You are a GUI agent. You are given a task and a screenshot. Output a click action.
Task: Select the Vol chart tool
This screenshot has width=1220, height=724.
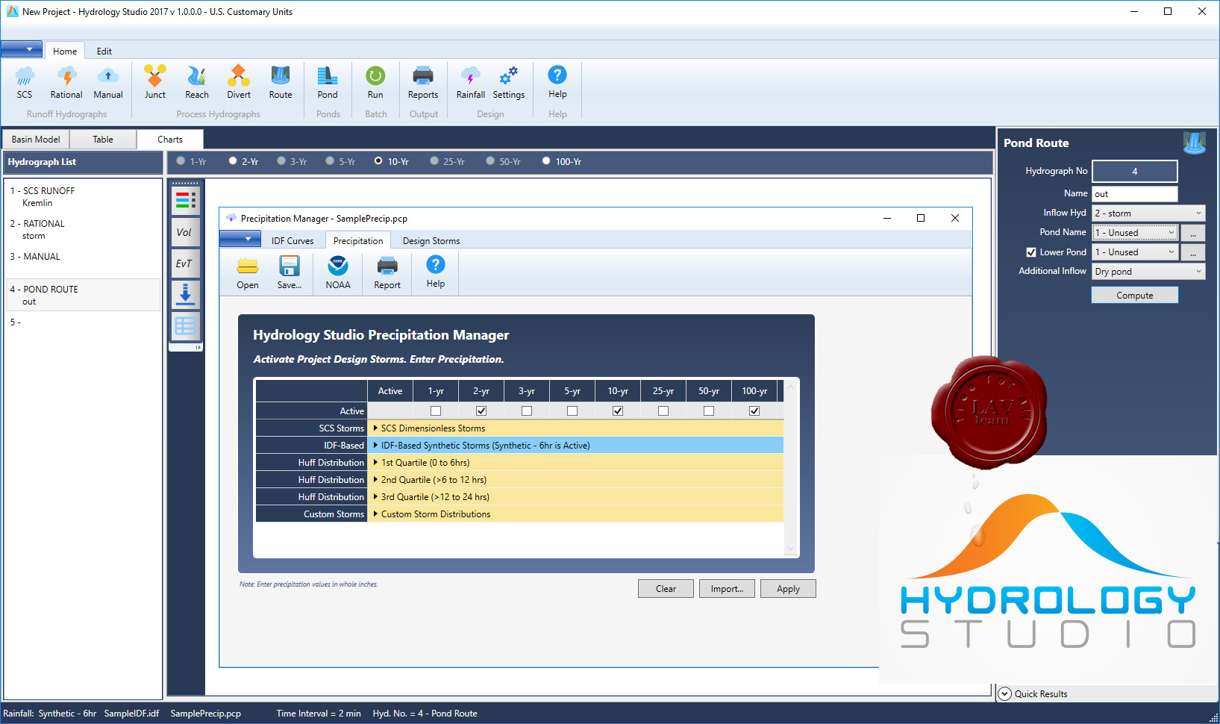tap(185, 232)
